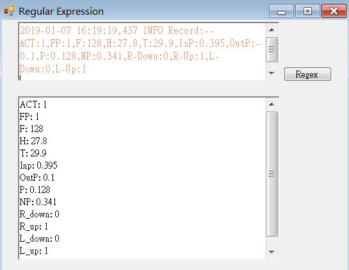Select the 'H: 27.8' result line
This screenshot has height=270, width=349.
point(33,141)
